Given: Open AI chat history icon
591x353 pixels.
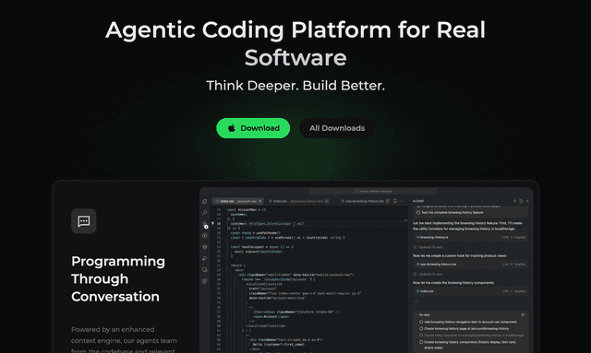Looking at the screenshot, I should (x=521, y=201).
